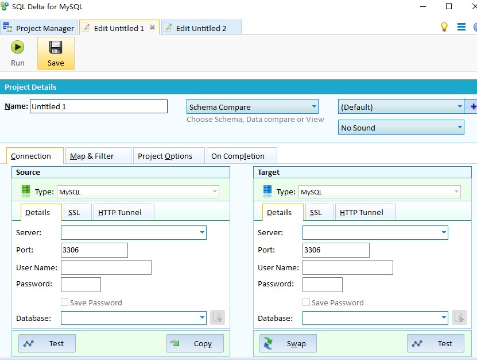Toggle the Target Save Password checkbox
Image resolution: width=477 pixels, height=360 pixels.
[307, 302]
